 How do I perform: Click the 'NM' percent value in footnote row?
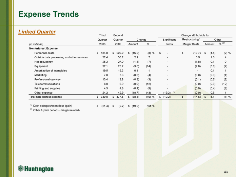pos(149,106)
